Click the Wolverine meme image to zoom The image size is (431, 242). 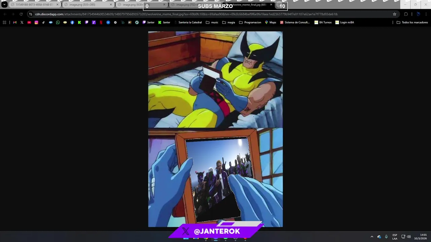click(215, 129)
